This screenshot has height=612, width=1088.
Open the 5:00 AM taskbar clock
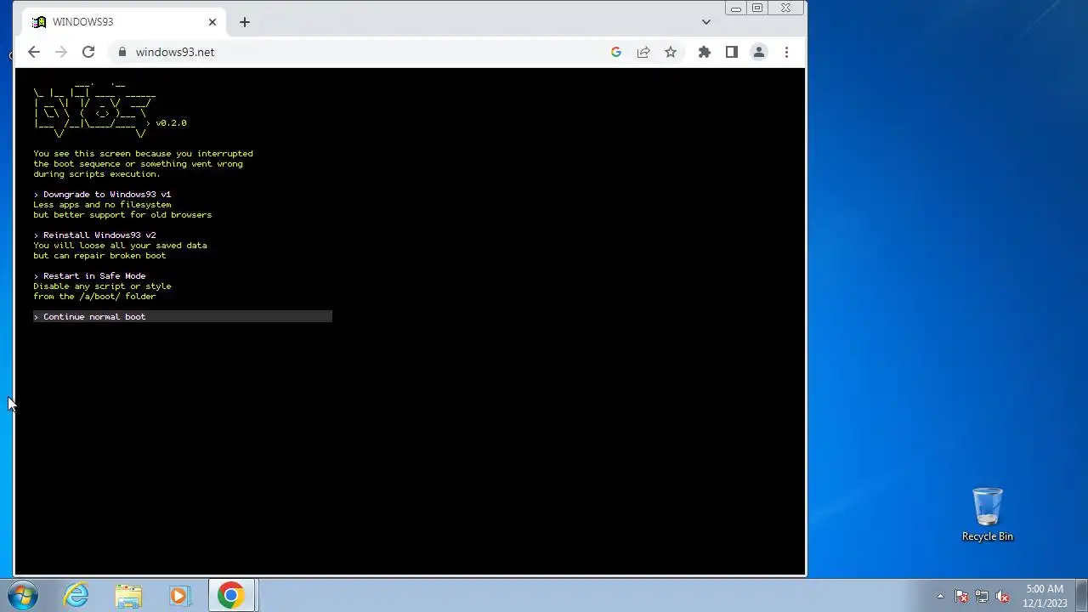(x=1045, y=596)
